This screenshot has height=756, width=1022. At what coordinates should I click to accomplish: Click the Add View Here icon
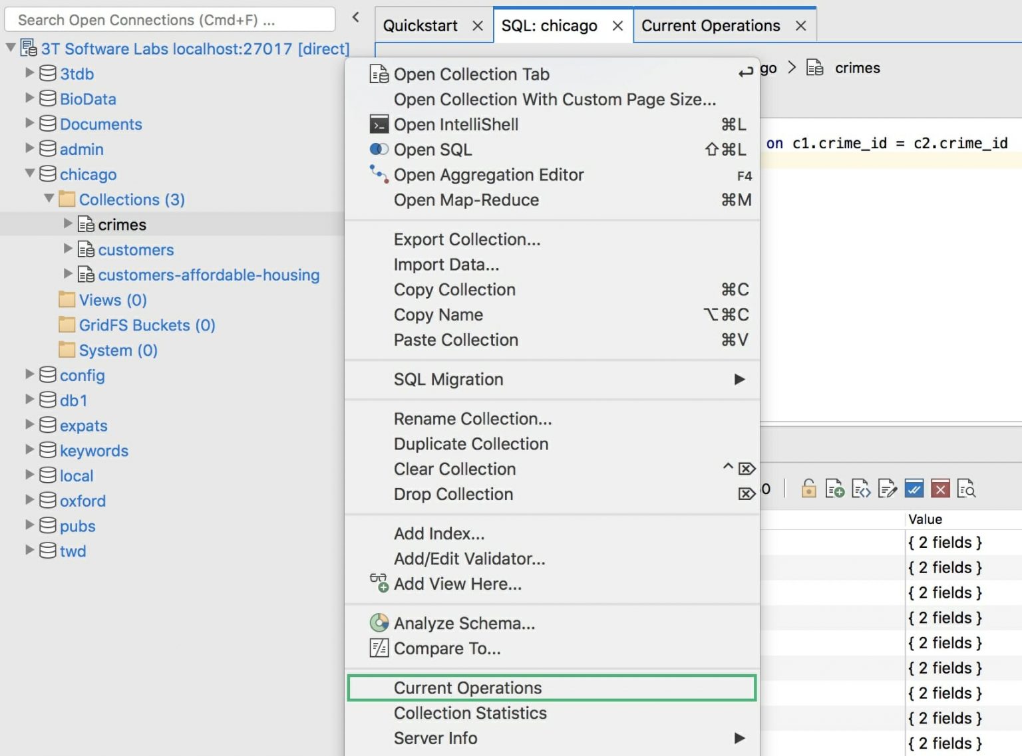pyautogui.click(x=379, y=583)
